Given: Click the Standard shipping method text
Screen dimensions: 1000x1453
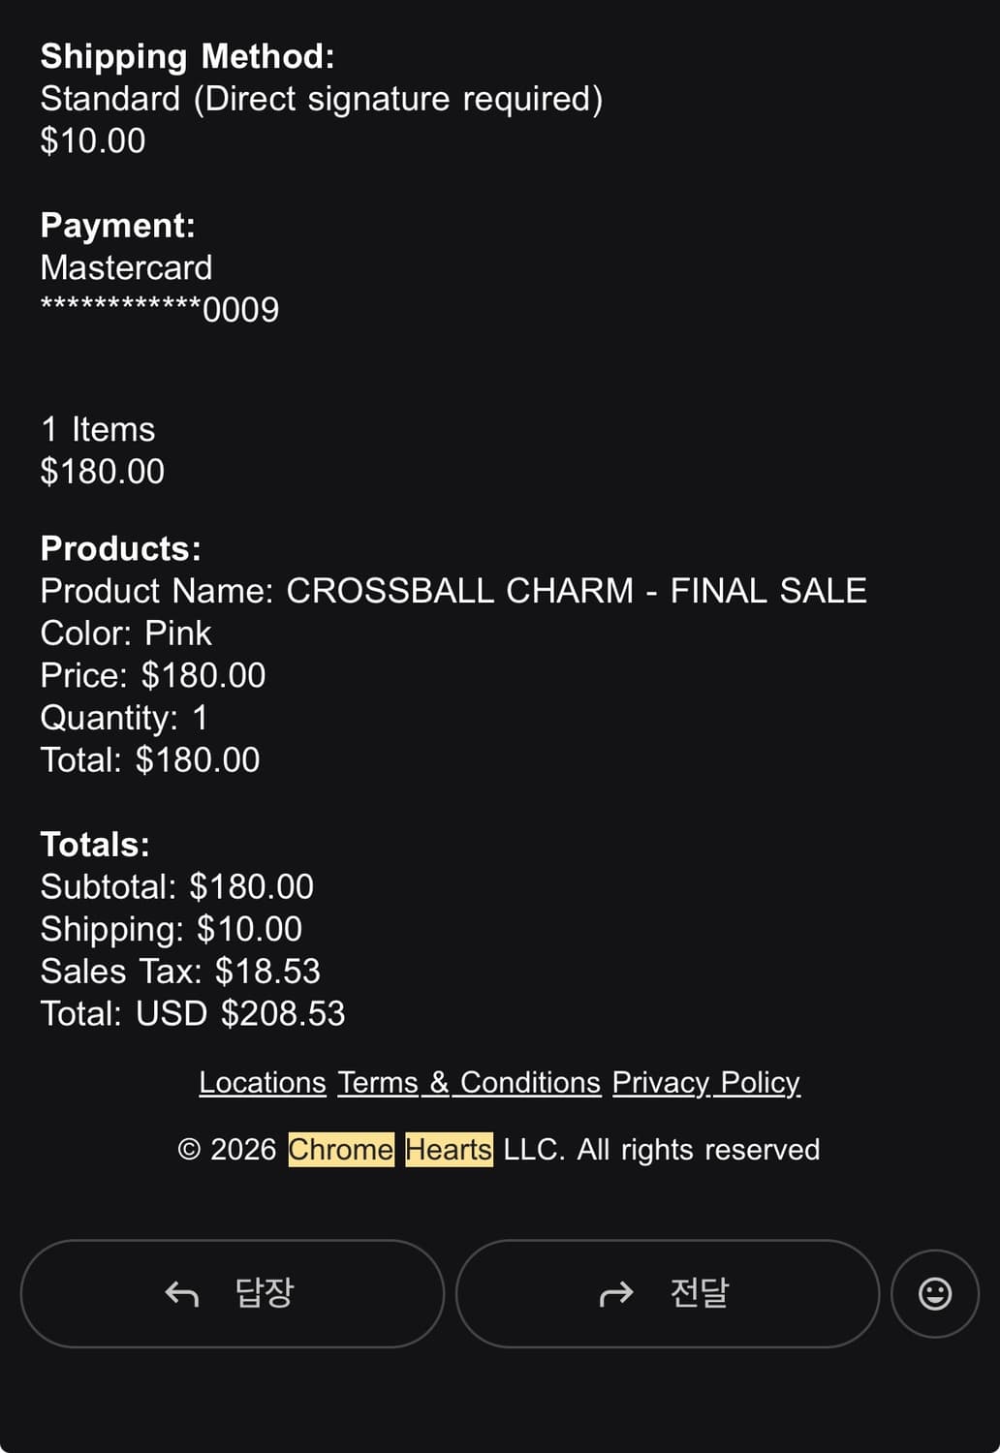Looking at the screenshot, I should coord(321,99).
